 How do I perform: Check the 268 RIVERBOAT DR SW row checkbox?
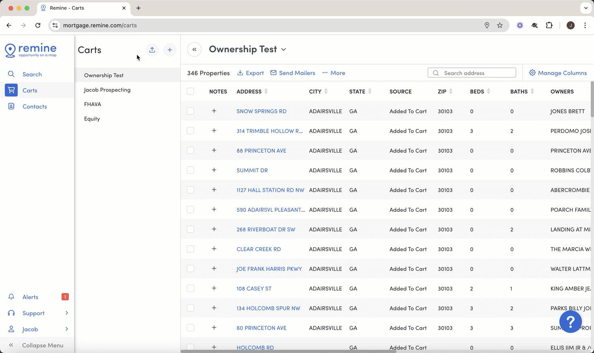(x=190, y=229)
